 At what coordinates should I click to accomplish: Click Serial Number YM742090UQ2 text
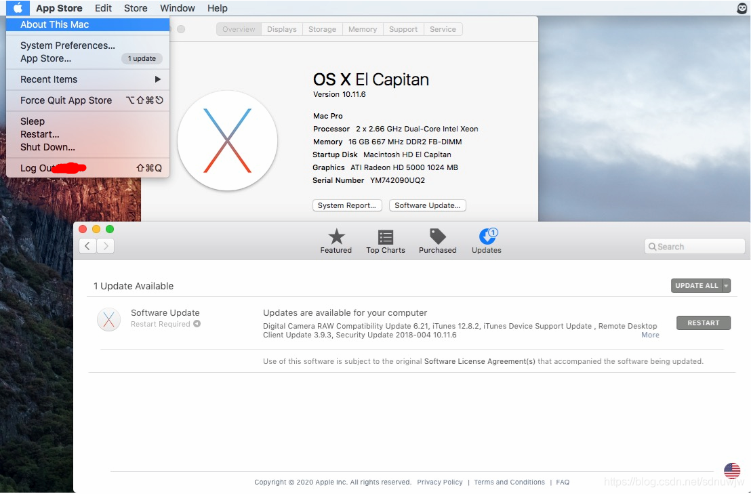(x=369, y=180)
